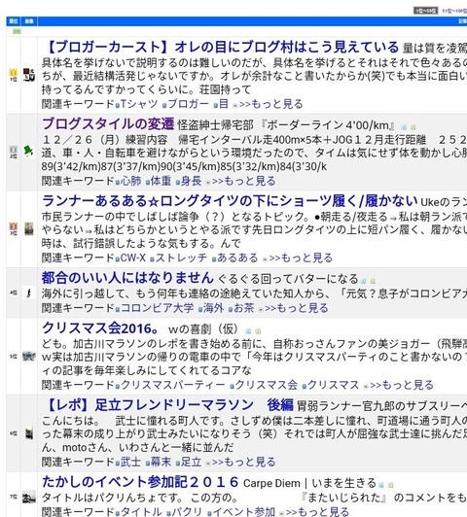Click the ブロガー keyword link
467x517 pixels.
click(189, 104)
